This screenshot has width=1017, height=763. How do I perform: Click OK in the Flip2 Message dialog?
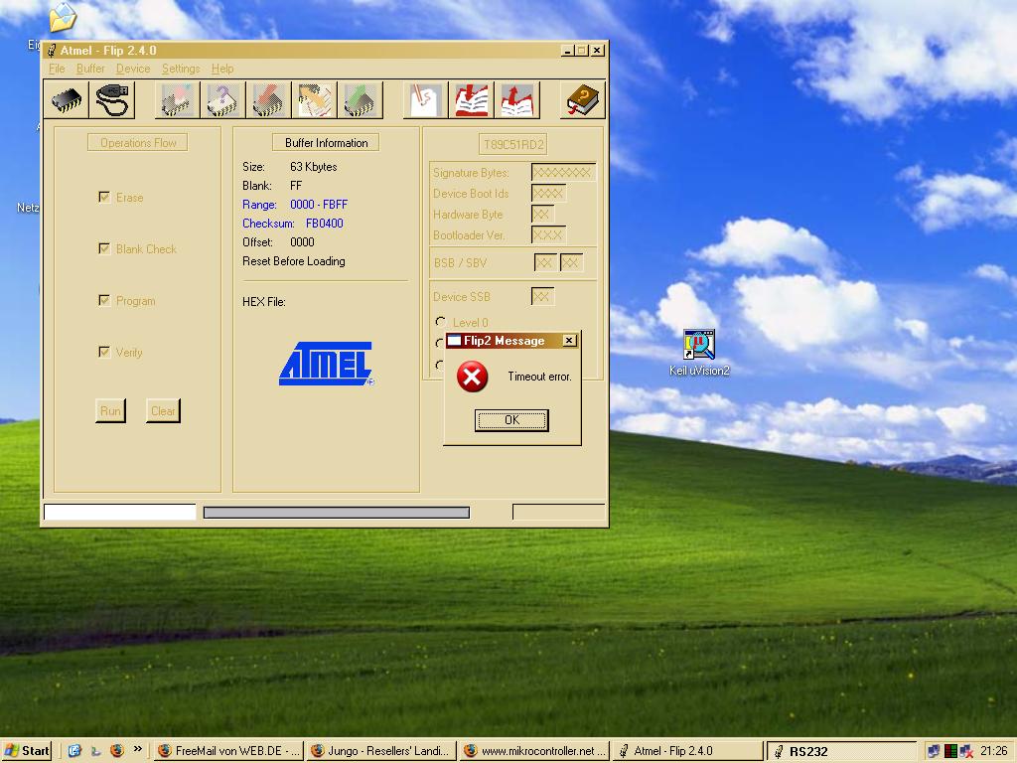(x=511, y=420)
